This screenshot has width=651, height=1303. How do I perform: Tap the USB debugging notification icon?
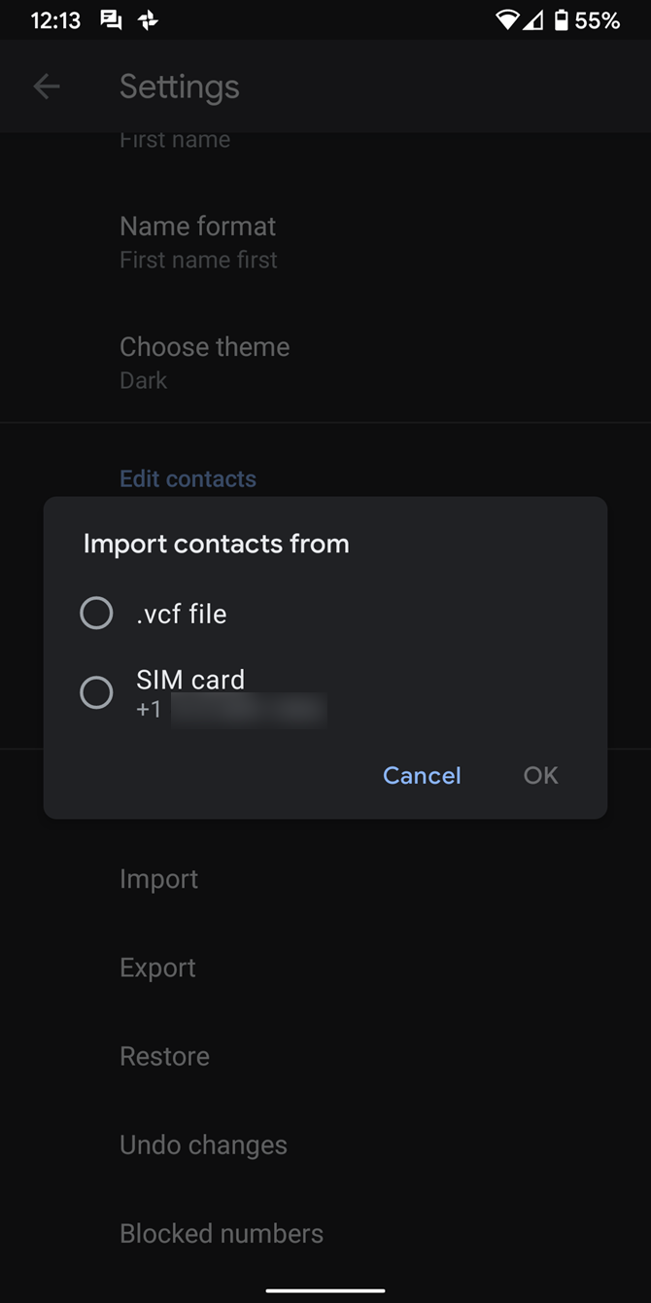tap(148, 18)
